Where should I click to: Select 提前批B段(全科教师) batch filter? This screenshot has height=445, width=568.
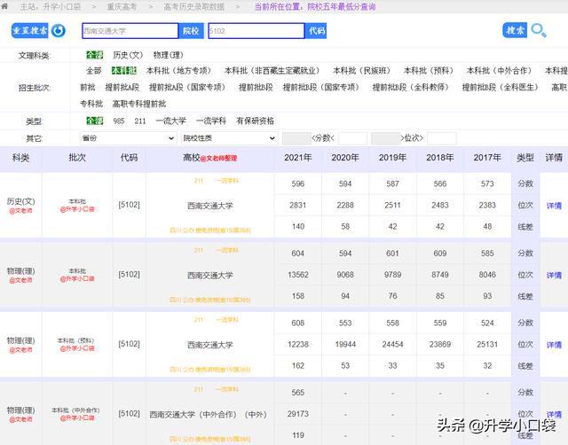[x=411, y=87]
